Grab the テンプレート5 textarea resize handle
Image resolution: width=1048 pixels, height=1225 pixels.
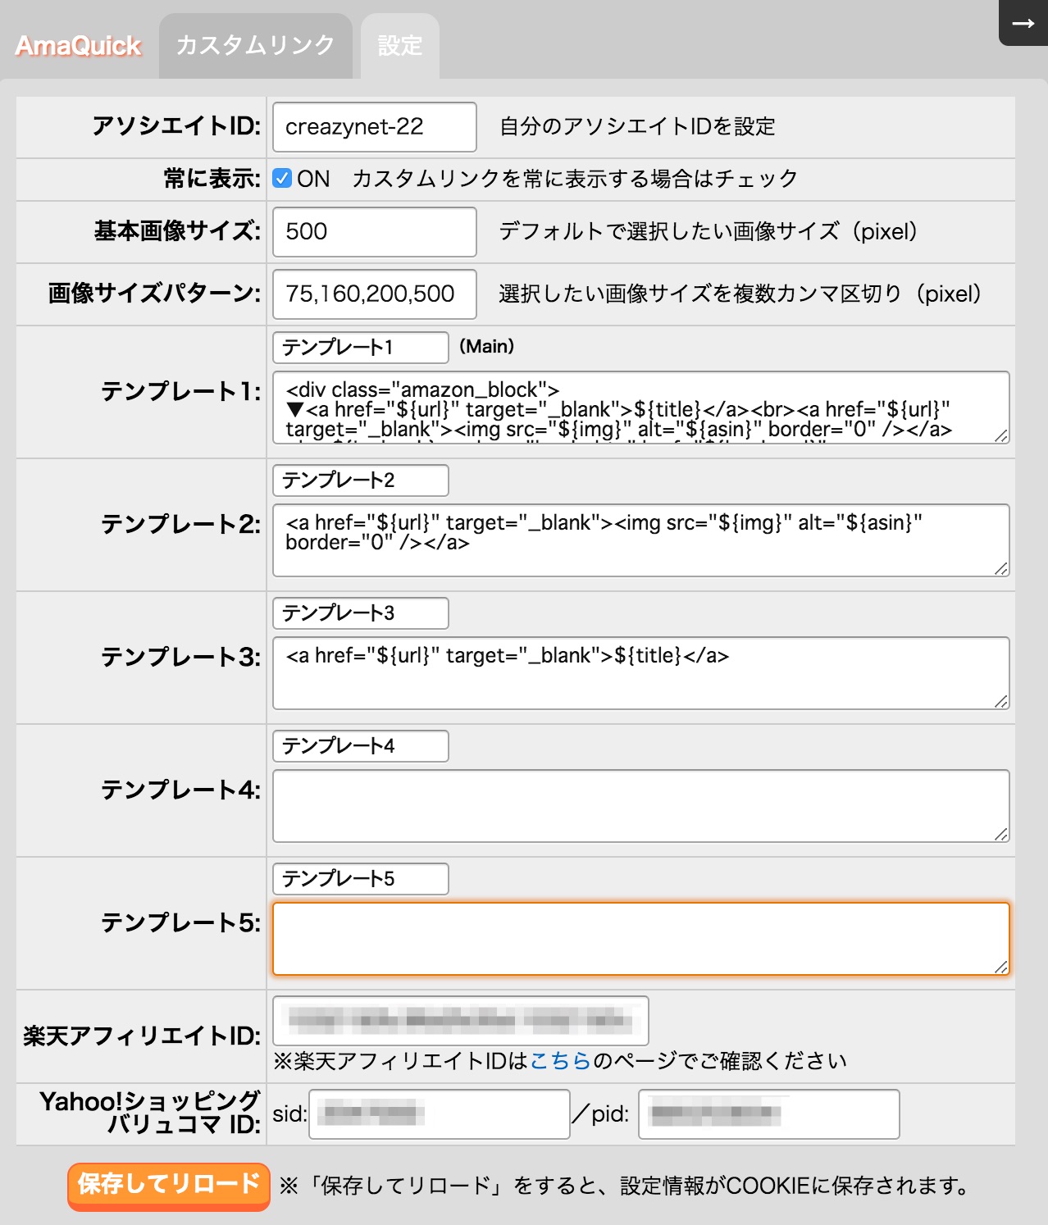[1001, 968]
